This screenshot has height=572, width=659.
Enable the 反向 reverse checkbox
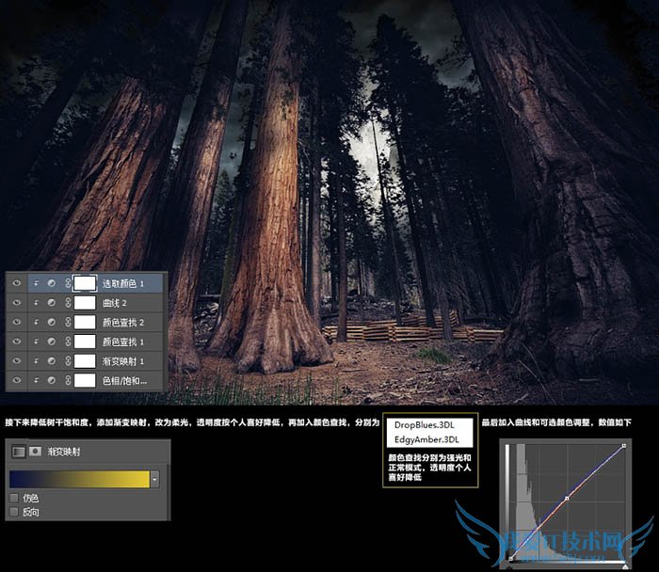click(14, 512)
